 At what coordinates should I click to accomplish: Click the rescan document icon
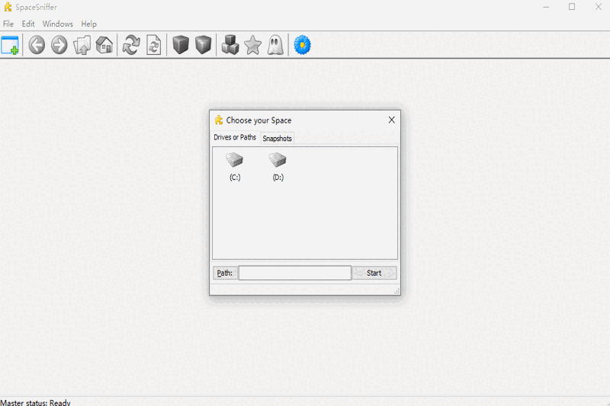point(154,45)
